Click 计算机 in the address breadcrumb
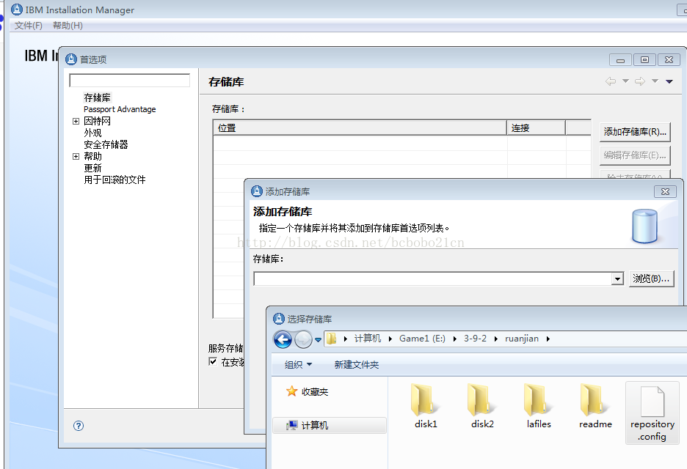This screenshot has height=469, width=687. coord(367,338)
